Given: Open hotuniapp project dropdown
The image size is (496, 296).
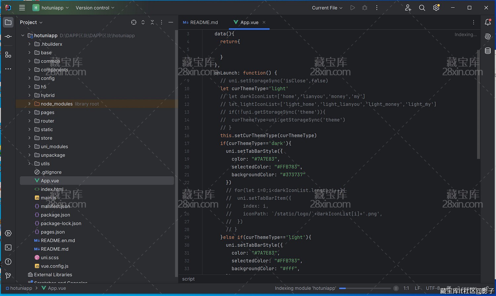Looking at the screenshot, I should [51, 8].
